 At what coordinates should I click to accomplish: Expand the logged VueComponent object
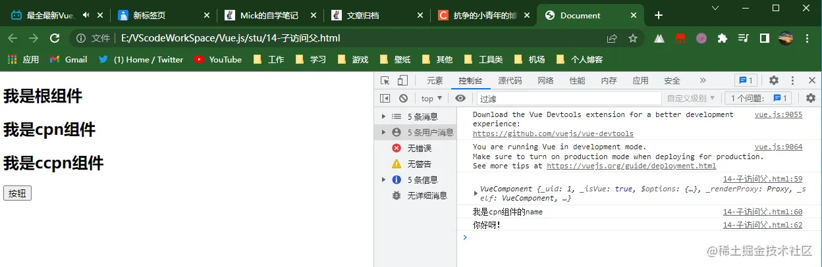[476, 193]
